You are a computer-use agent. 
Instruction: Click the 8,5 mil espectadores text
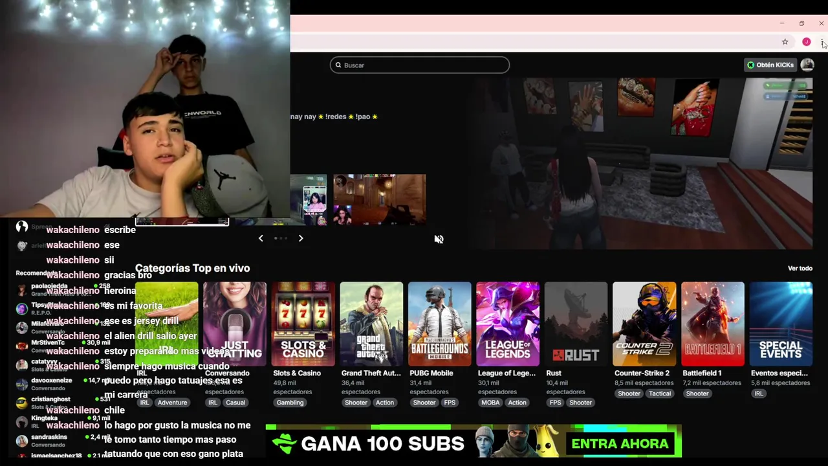point(644,383)
